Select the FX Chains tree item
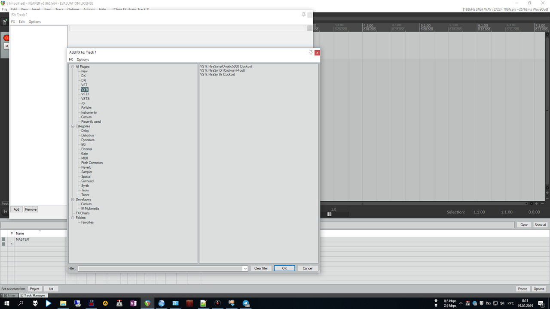 pos(82,213)
